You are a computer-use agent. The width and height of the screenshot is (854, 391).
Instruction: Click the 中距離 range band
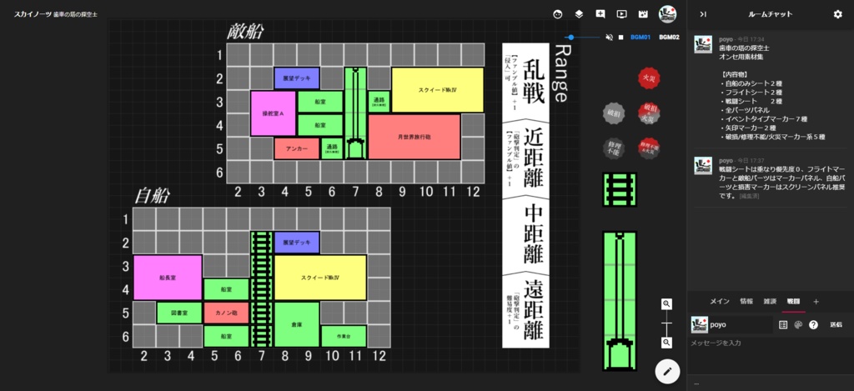(x=525, y=235)
